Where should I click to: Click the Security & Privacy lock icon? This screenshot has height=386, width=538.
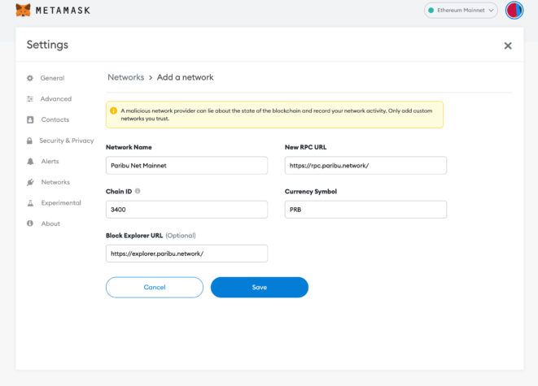[x=29, y=141]
